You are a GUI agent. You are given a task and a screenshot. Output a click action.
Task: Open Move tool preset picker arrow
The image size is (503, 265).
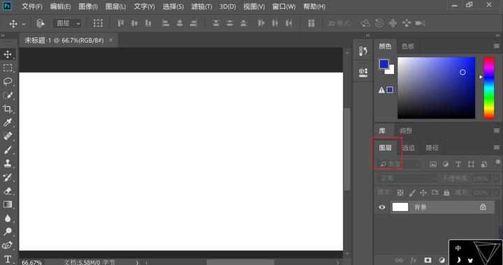click(24, 24)
